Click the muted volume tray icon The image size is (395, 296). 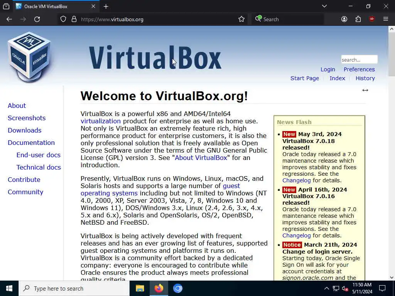point(345,288)
